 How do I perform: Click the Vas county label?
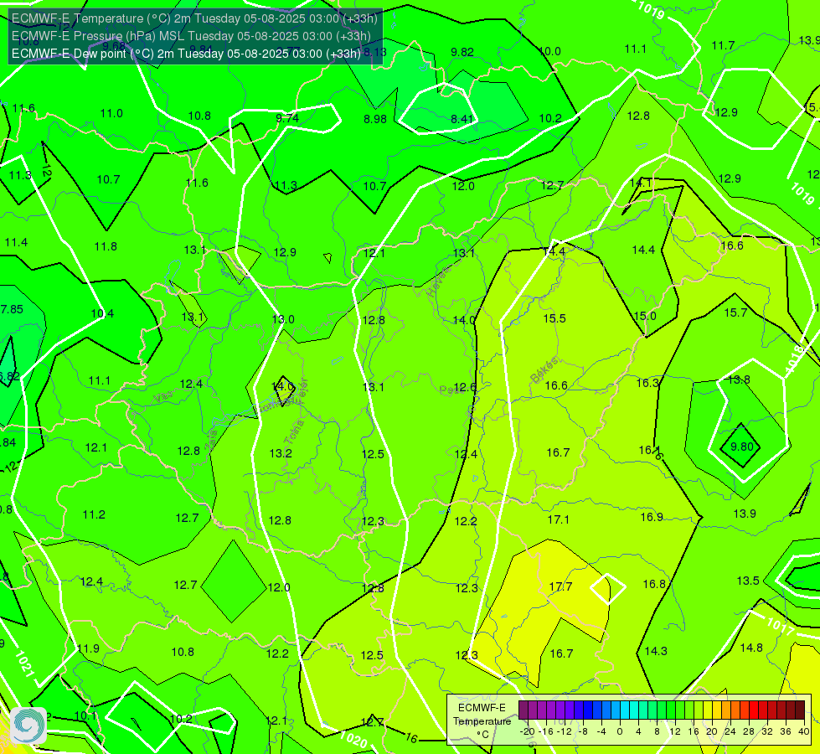click(163, 398)
